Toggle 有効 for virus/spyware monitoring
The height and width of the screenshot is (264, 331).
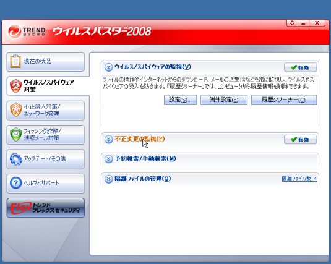click(301, 67)
